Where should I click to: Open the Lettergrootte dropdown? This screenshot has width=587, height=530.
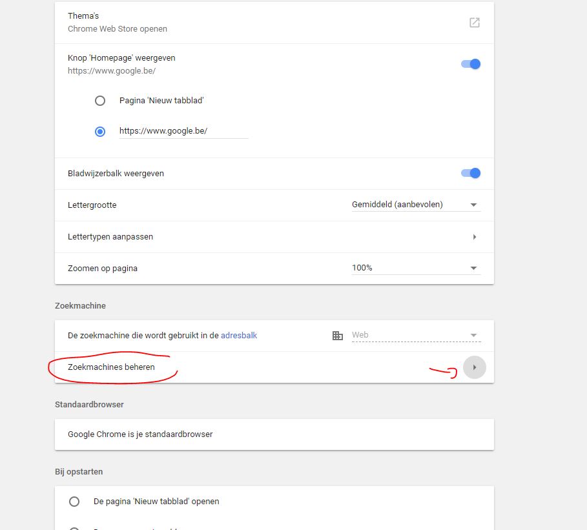click(x=416, y=205)
